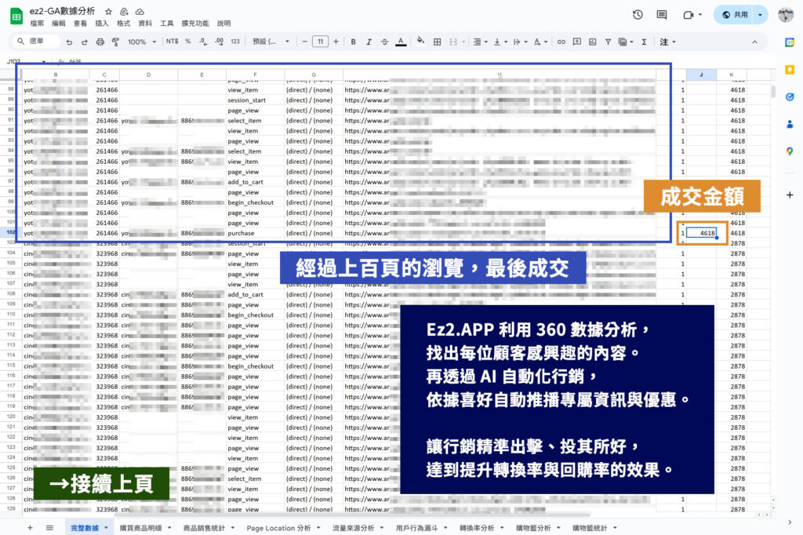
Task: Toggle italic formatting
Action: (x=369, y=42)
